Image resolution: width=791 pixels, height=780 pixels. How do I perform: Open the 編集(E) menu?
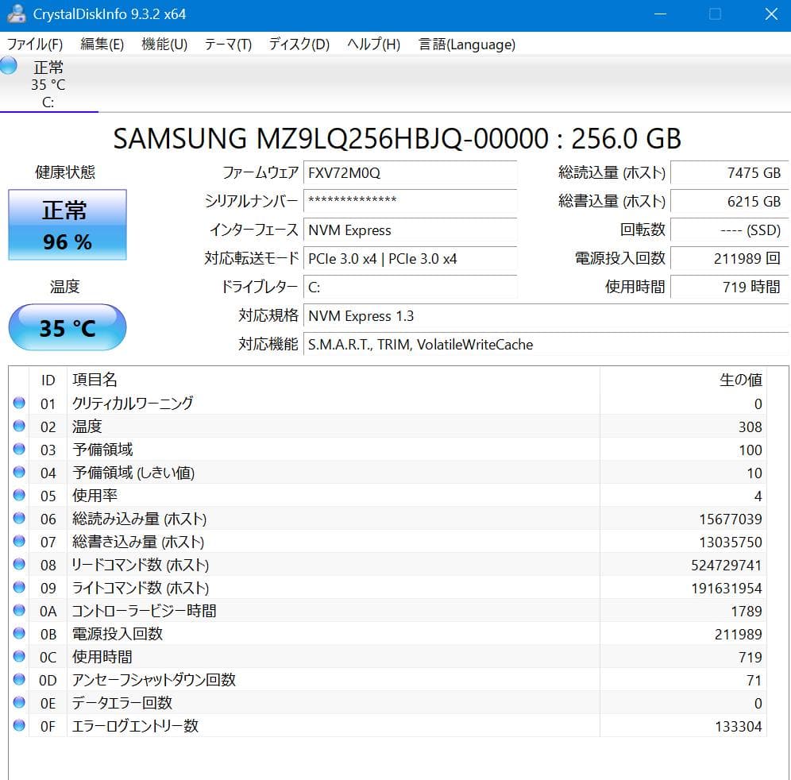[x=102, y=44]
